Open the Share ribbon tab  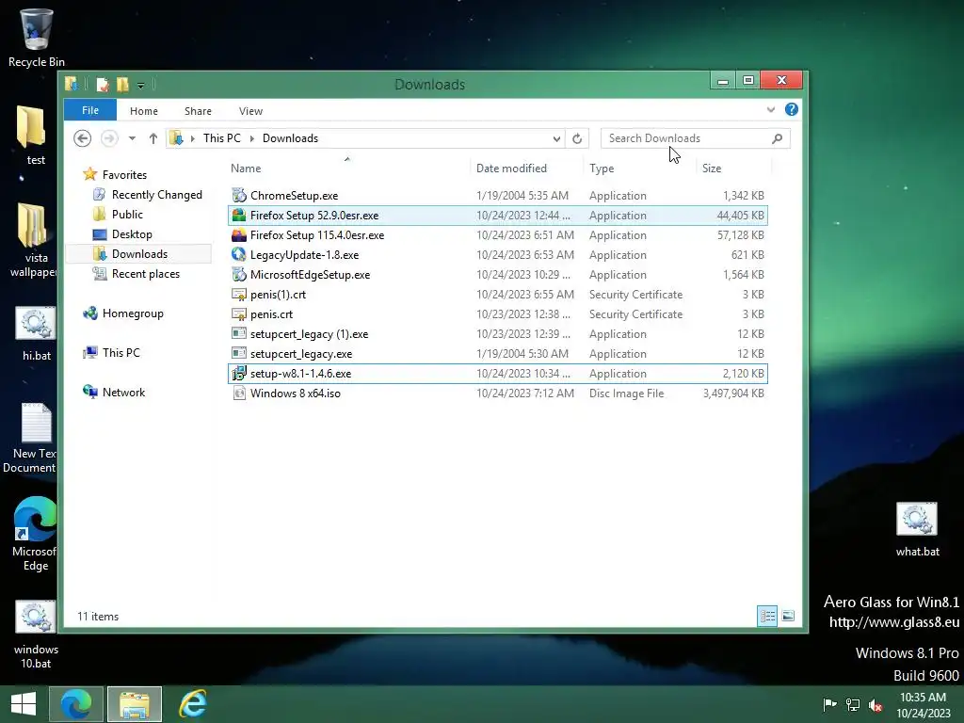[198, 111]
